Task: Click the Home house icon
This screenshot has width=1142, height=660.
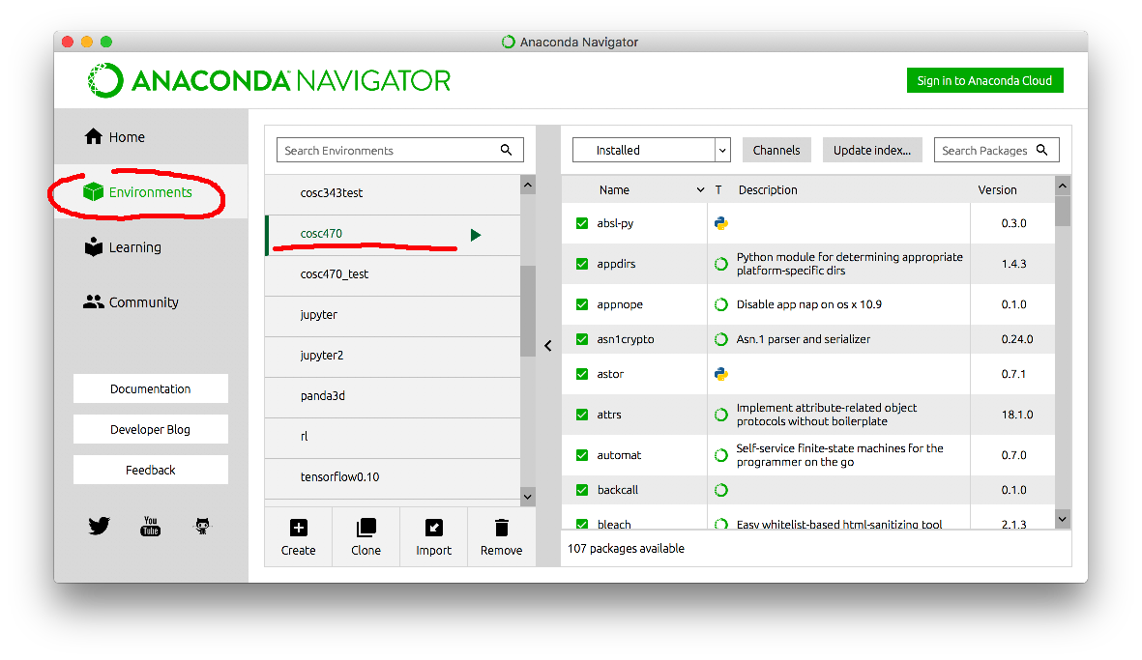Action: pos(93,136)
